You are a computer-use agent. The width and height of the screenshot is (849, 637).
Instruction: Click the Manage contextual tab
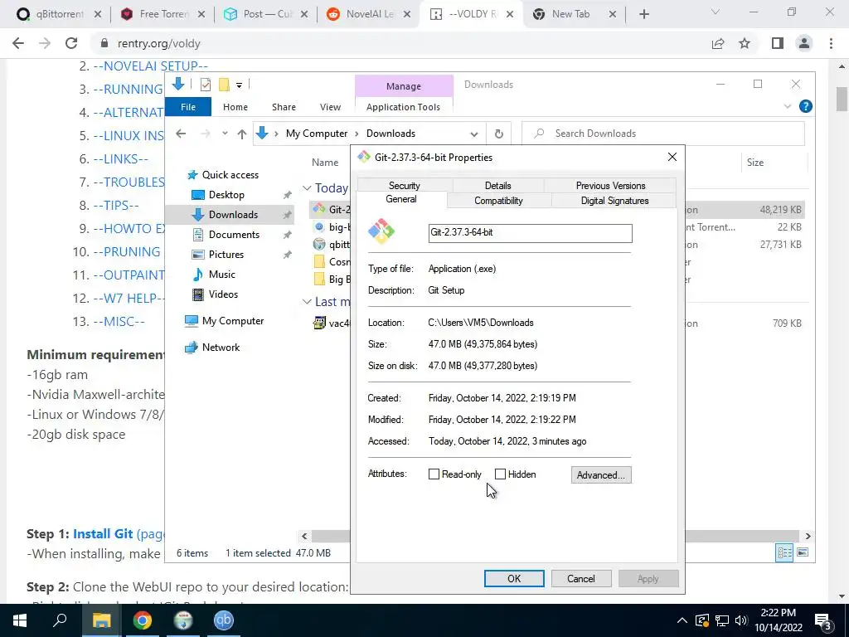coord(404,86)
